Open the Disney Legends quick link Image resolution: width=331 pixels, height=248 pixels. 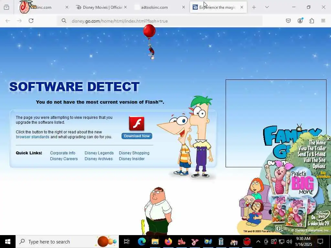coord(99,153)
